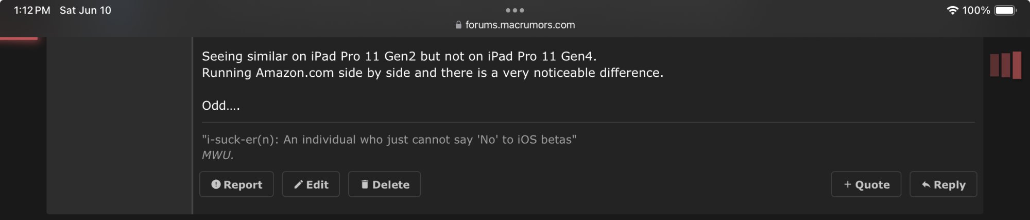Click the red bars icon at right
The height and width of the screenshot is (220, 1030).
pyautogui.click(x=1005, y=65)
